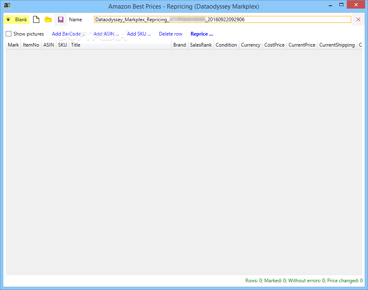Click the Add ASIN link
This screenshot has height=290, width=368.
[x=106, y=34]
